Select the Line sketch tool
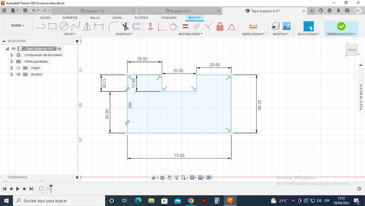 coord(41,27)
